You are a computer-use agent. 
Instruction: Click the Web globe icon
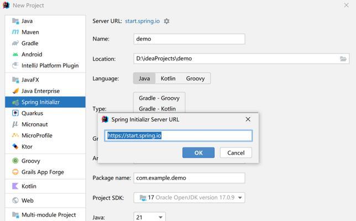tap(15, 201)
